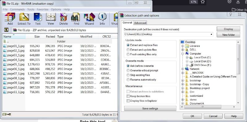Select Fresh existing files only option
The height and width of the screenshot is (122, 247).
tap(128, 55)
